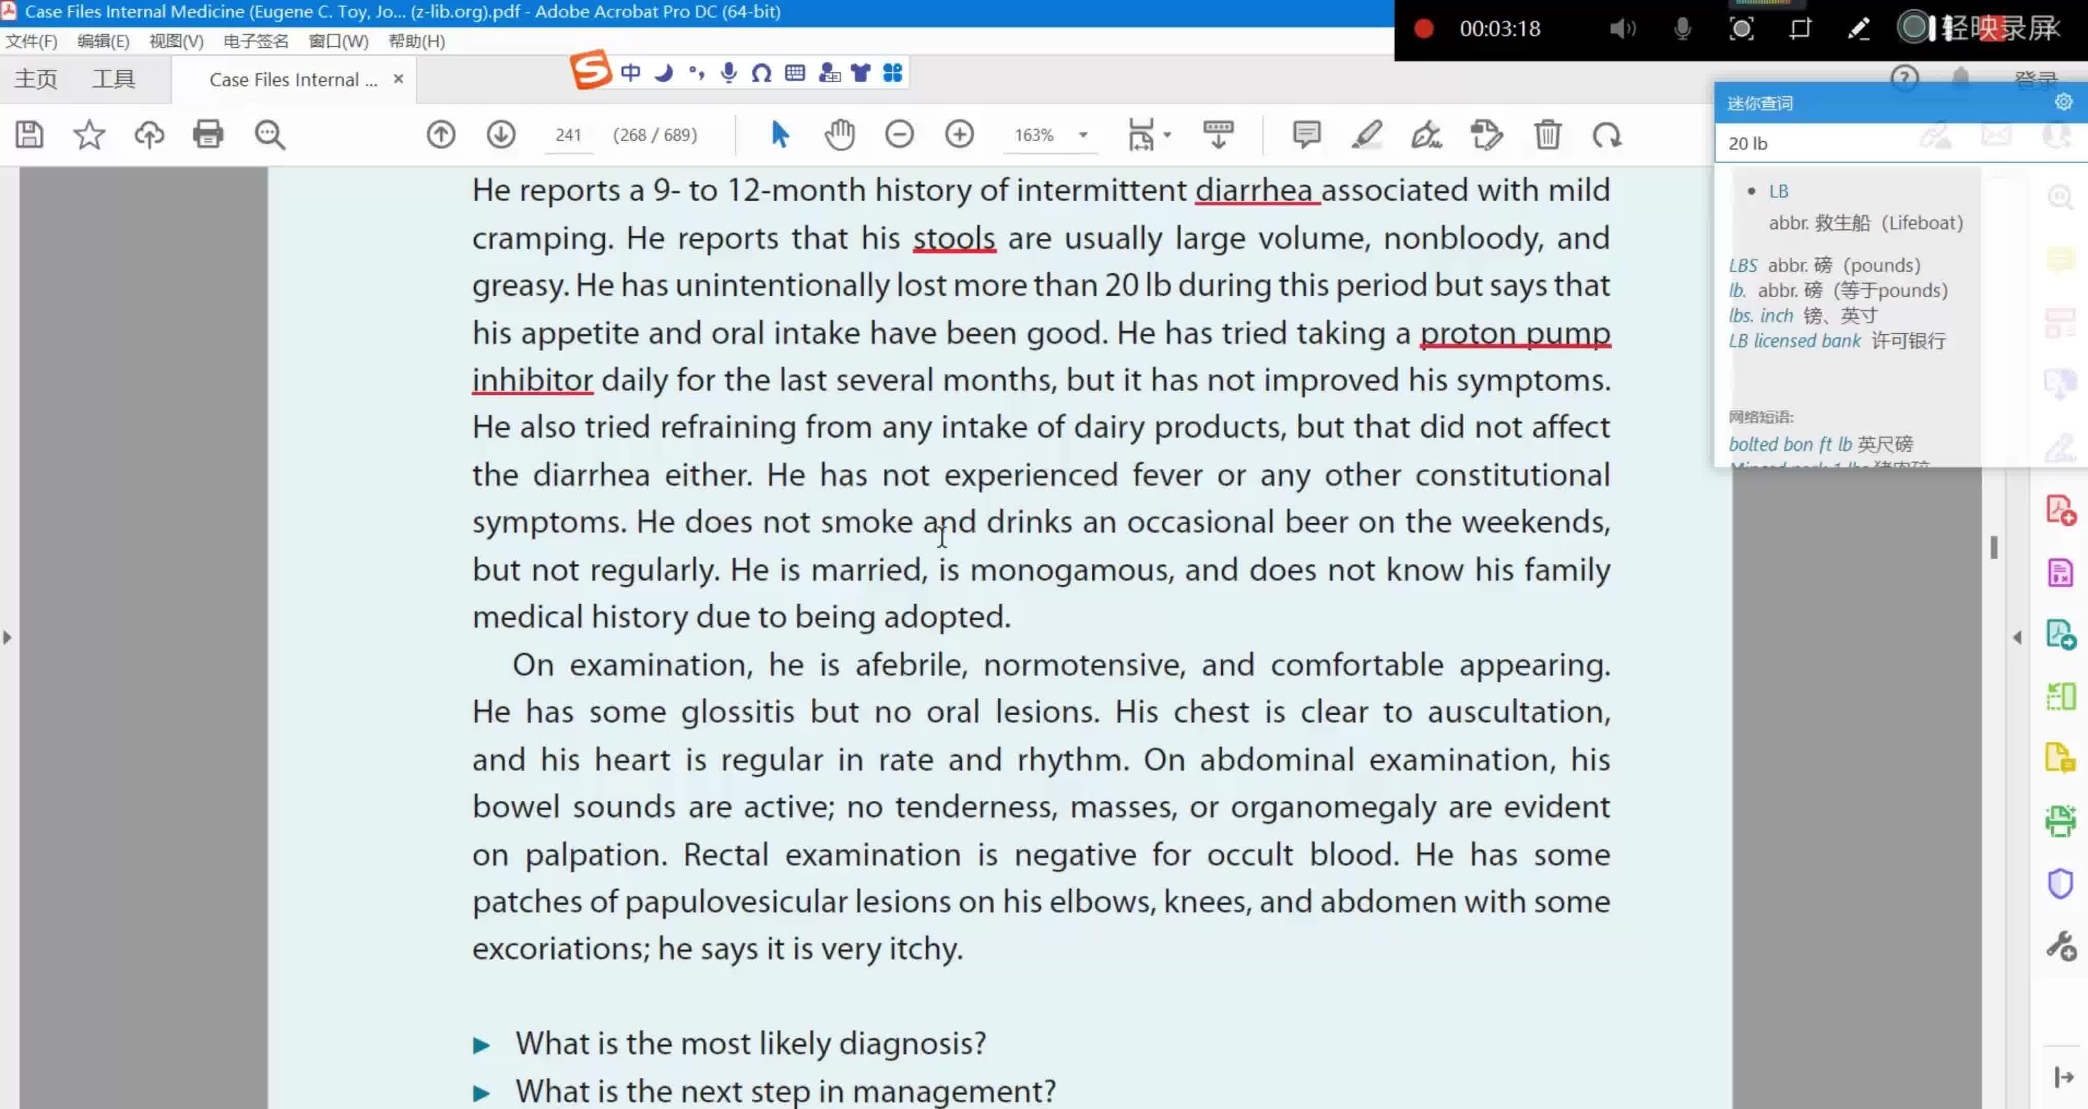The height and width of the screenshot is (1109, 2088).
Task: Open the purple edit PDF sidebar tool
Action: (x=2060, y=573)
